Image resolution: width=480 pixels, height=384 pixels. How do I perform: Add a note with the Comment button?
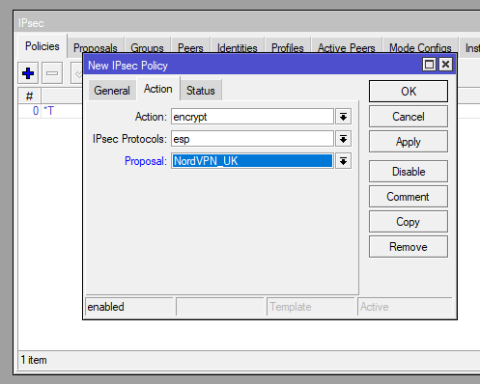click(409, 197)
